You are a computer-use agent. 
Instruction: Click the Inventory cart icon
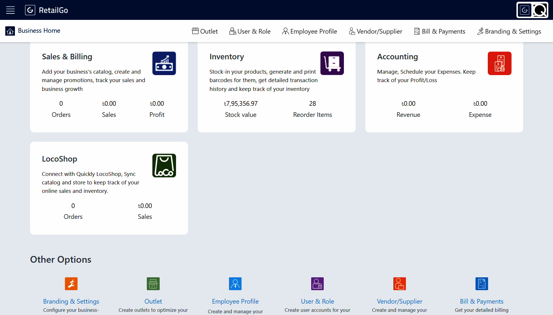click(332, 63)
